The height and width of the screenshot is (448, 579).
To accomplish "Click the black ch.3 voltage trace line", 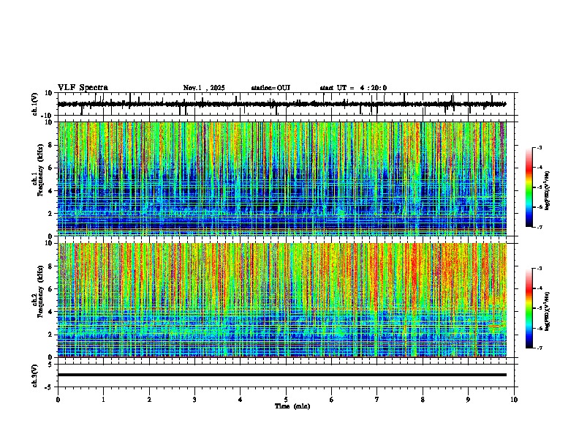I will (x=282, y=375).
